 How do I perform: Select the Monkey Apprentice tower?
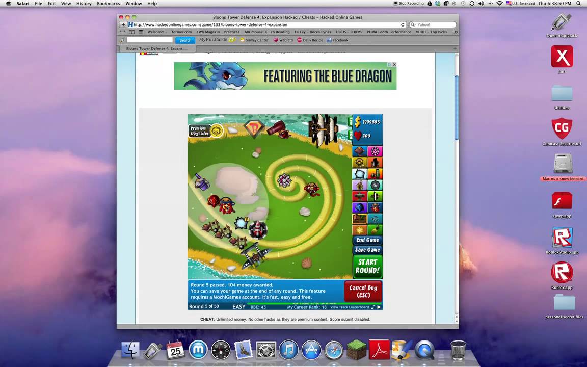point(360,207)
